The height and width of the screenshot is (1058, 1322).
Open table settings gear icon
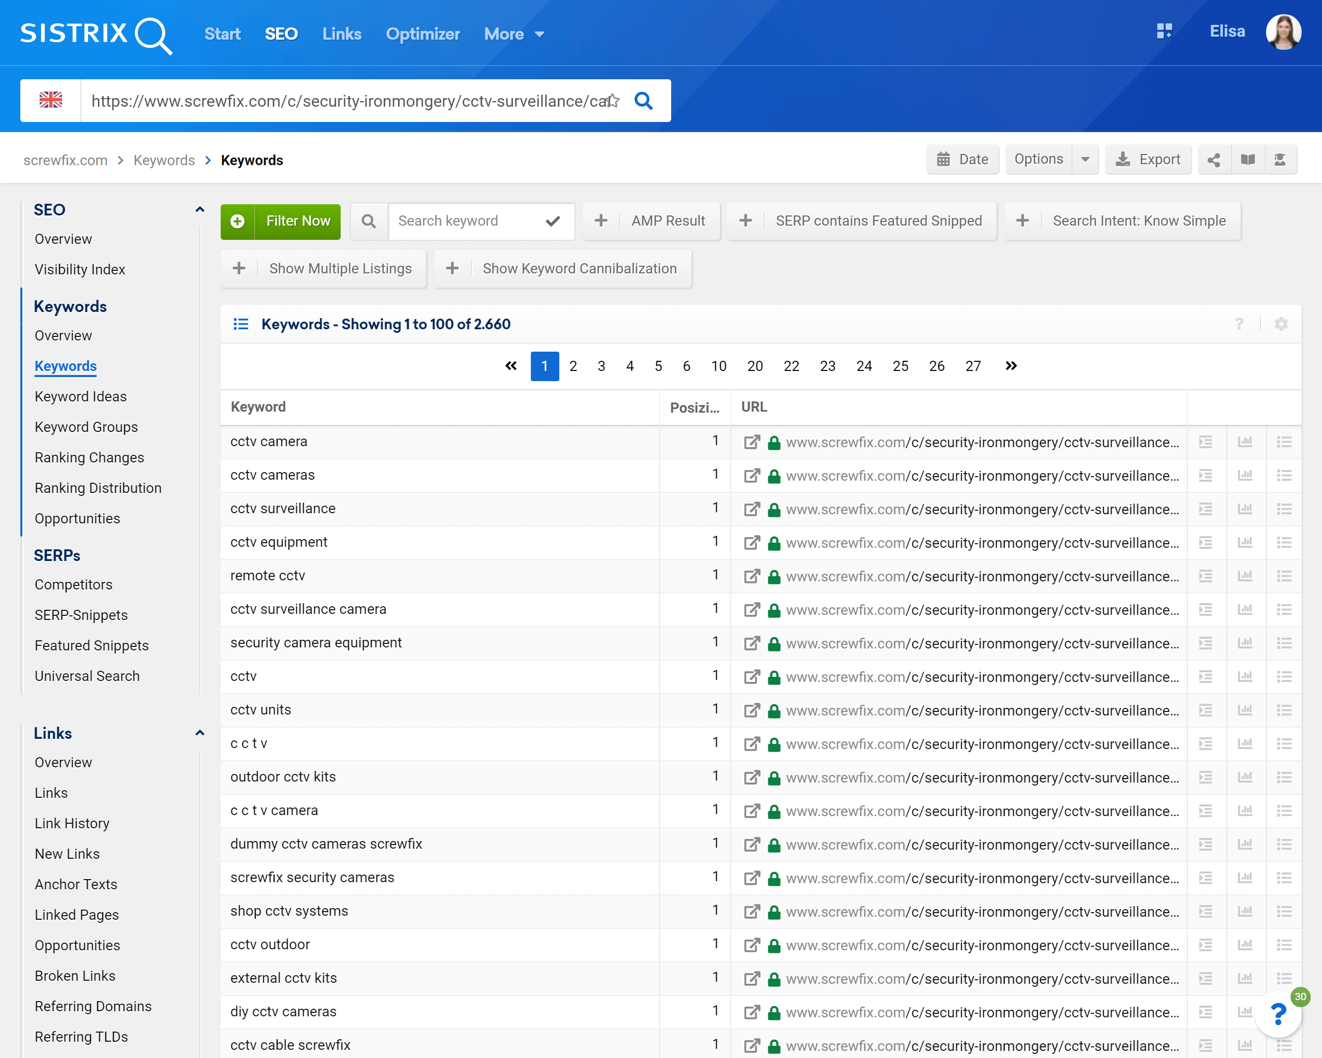pyautogui.click(x=1281, y=324)
